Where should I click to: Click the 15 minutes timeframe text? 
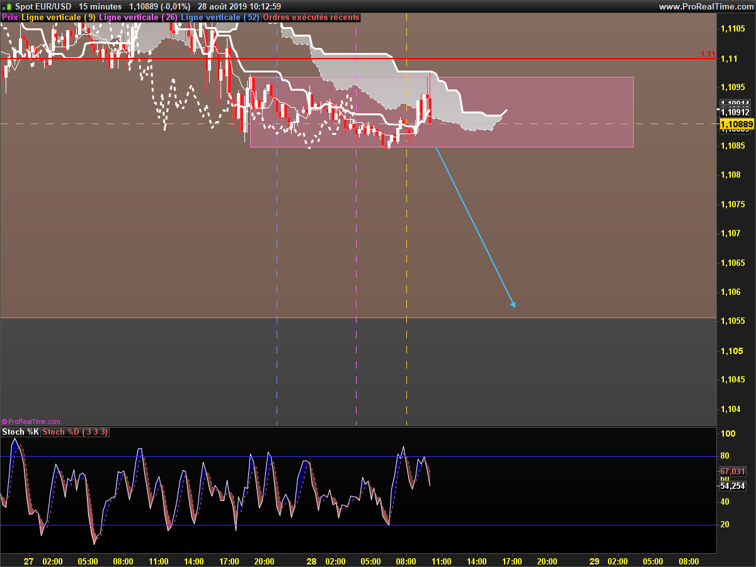click(x=100, y=6)
